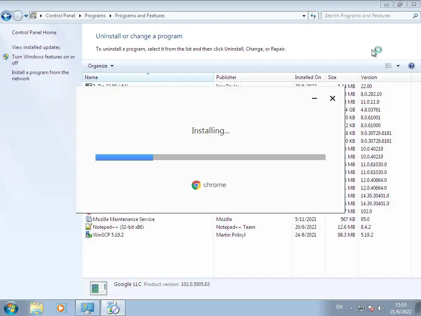Open Control Panel Home link
Screen dimensions: 421x316
(34, 32)
